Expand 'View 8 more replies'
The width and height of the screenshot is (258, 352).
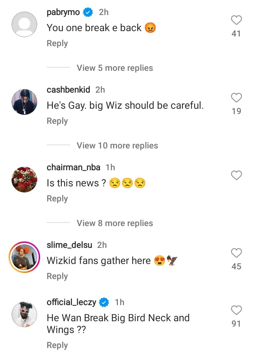[115, 223]
